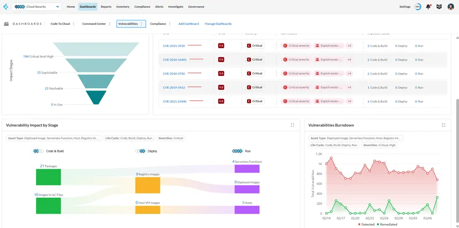The width and height of the screenshot is (459, 228).
Task: Click the green Images In IaC Files block
Action: click(49, 206)
